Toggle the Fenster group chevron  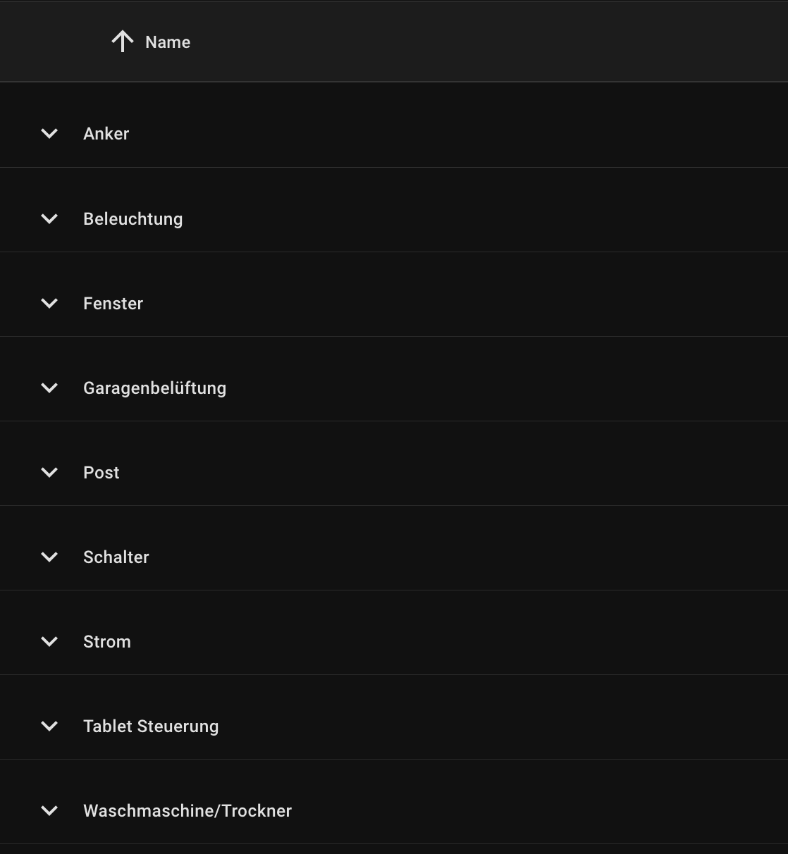coord(49,304)
